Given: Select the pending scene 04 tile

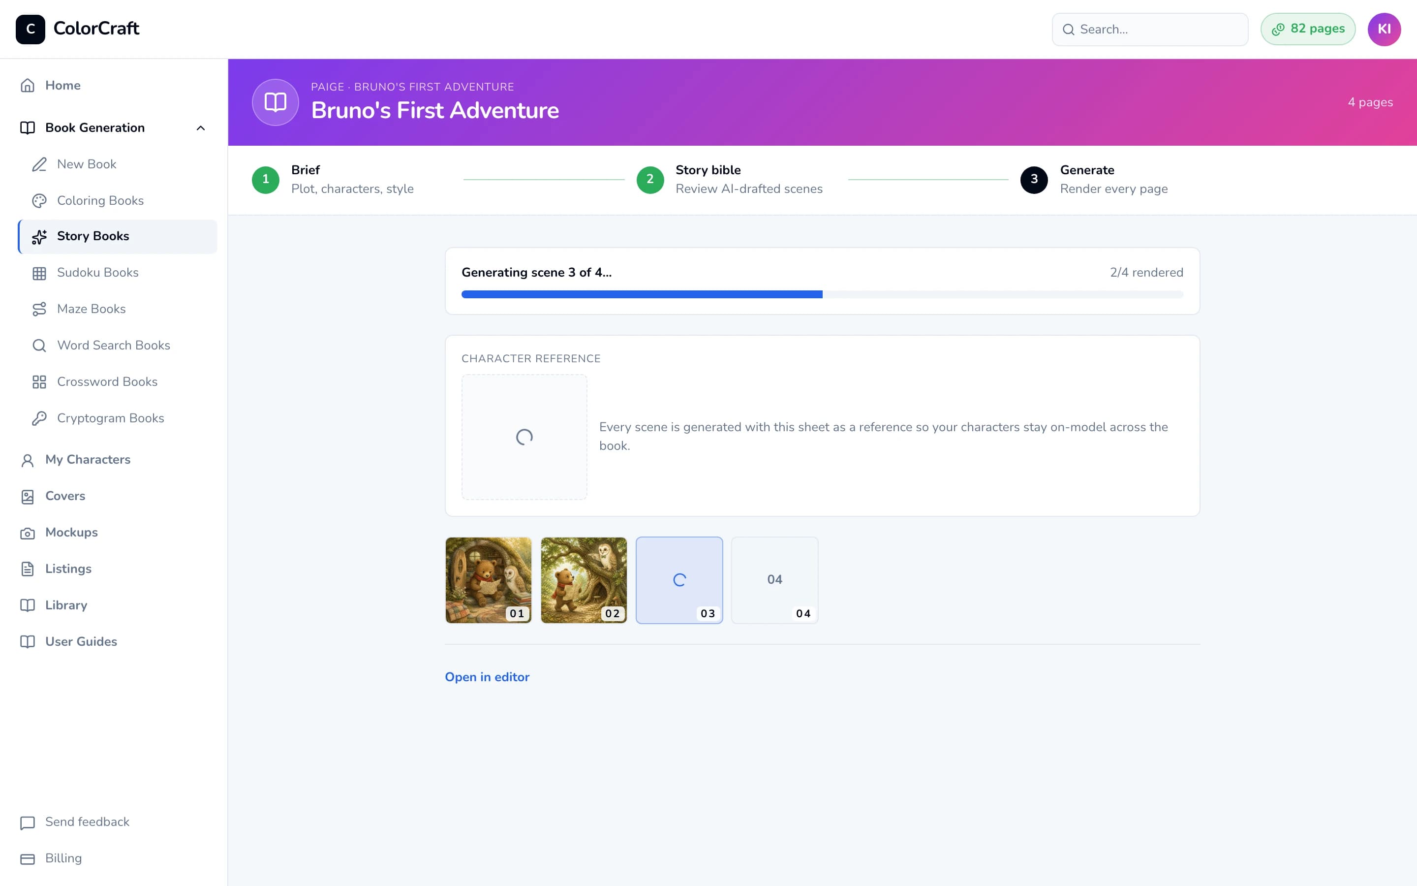Looking at the screenshot, I should (x=774, y=580).
